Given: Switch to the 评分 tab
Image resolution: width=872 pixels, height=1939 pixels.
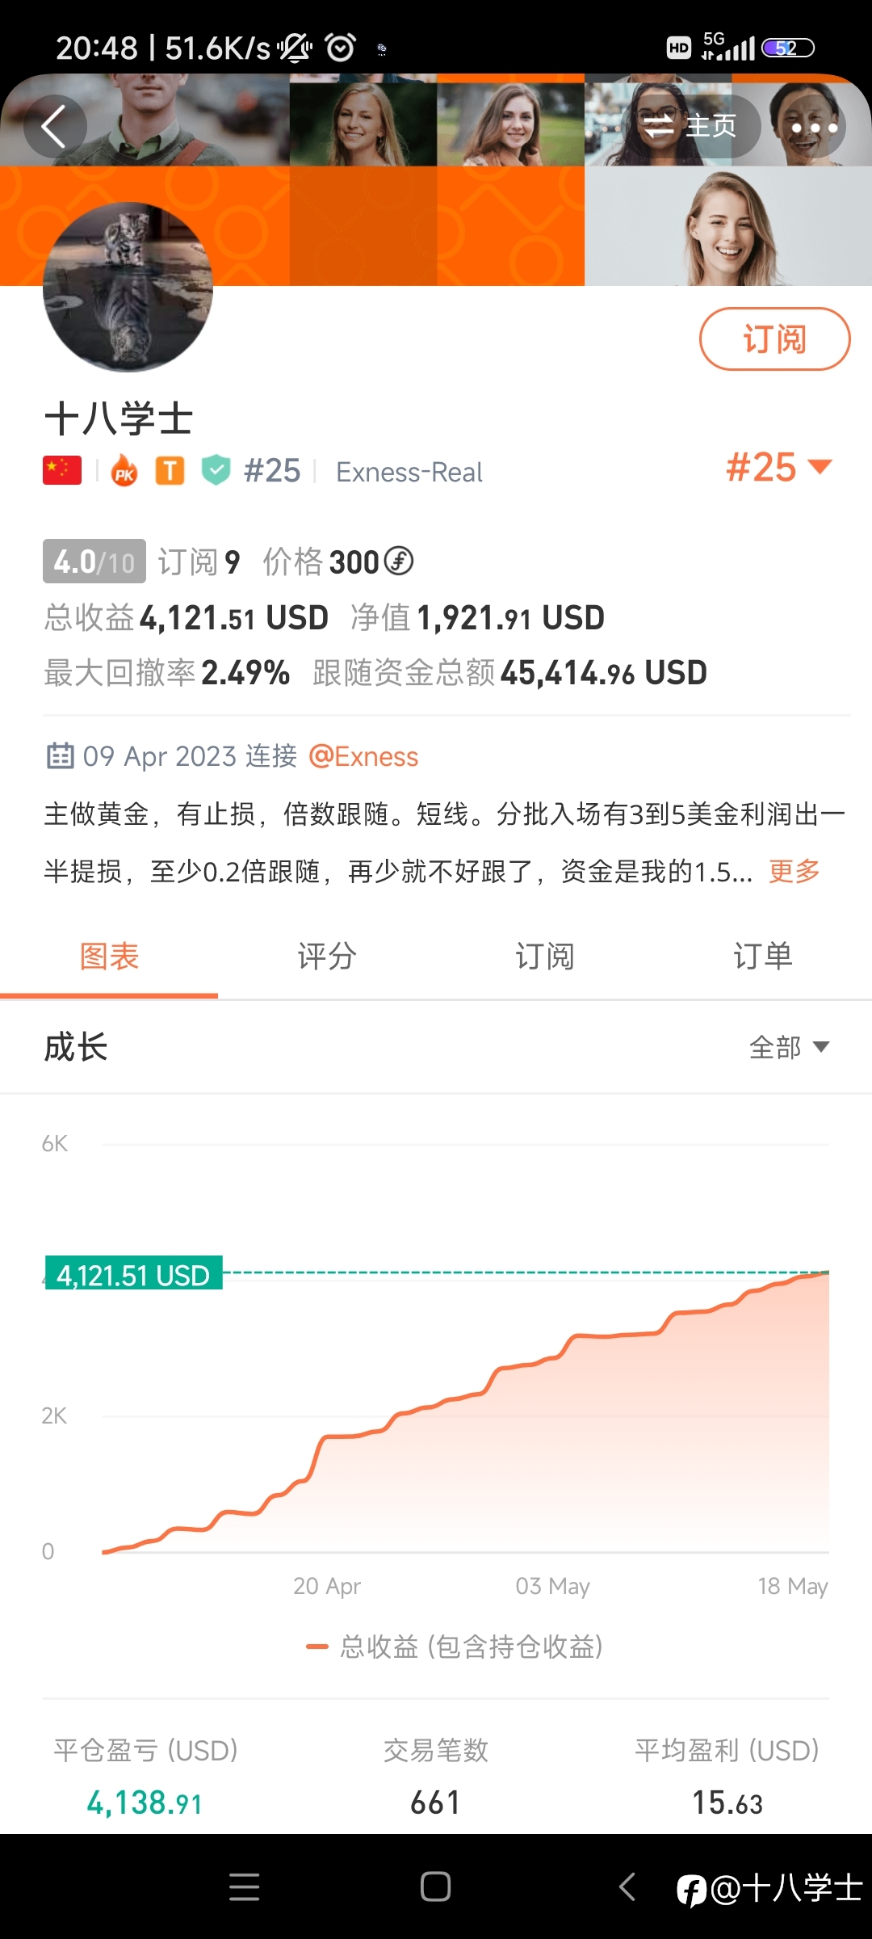Looking at the screenshot, I should pyautogui.click(x=327, y=957).
